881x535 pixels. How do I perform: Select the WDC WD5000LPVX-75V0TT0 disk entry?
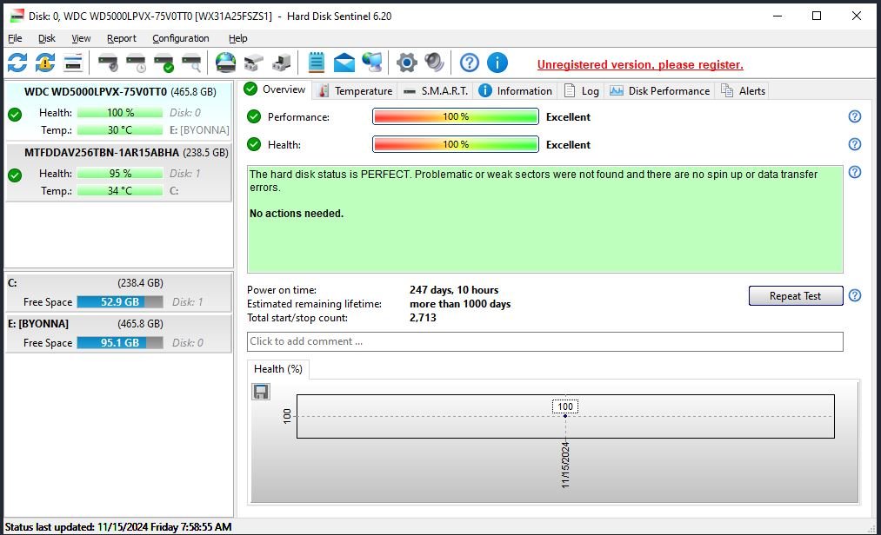118,111
